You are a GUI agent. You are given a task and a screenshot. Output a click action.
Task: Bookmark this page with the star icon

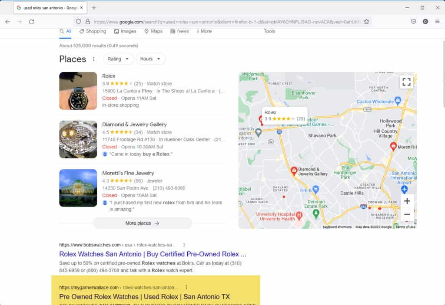tap(366, 22)
